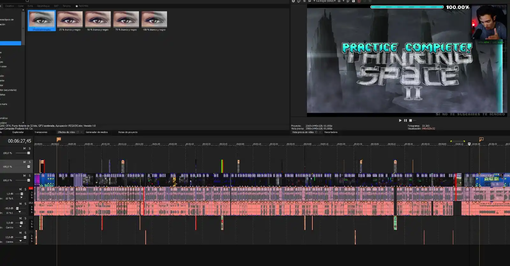Stop the preview playback

(x=411, y=120)
